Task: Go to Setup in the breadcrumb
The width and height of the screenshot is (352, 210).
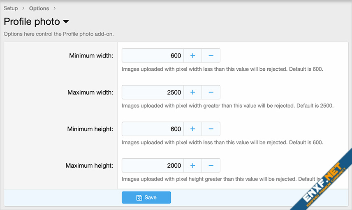Action: [11, 8]
